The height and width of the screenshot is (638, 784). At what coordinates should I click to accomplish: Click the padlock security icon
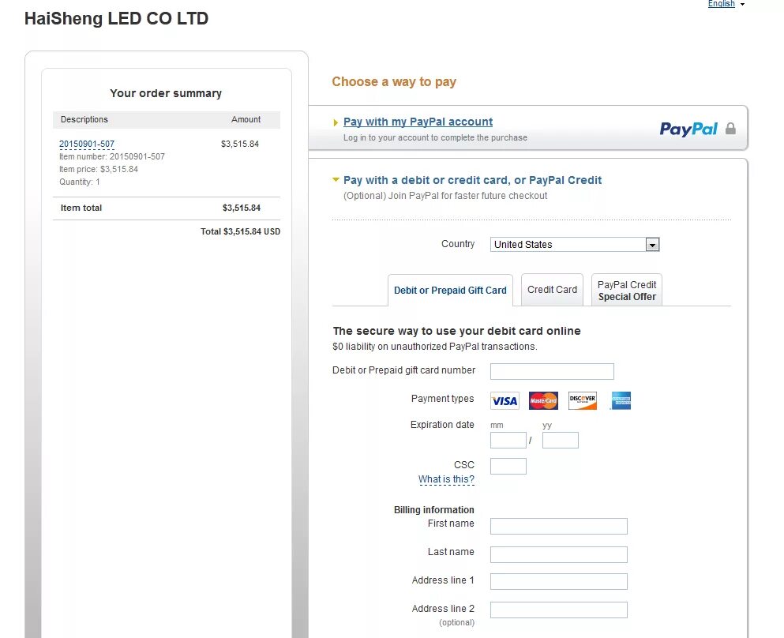pyautogui.click(x=730, y=129)
